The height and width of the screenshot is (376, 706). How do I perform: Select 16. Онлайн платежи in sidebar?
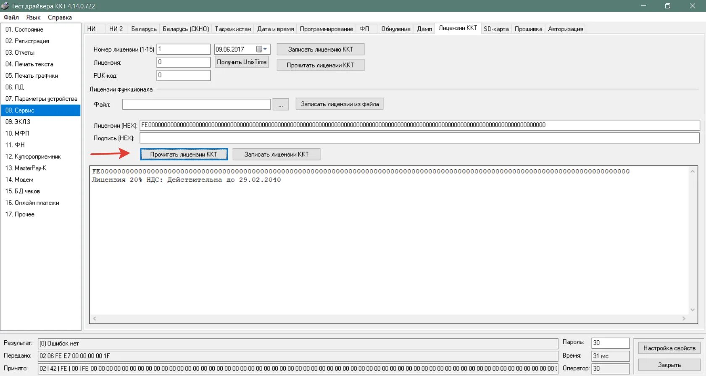(41, 202)
